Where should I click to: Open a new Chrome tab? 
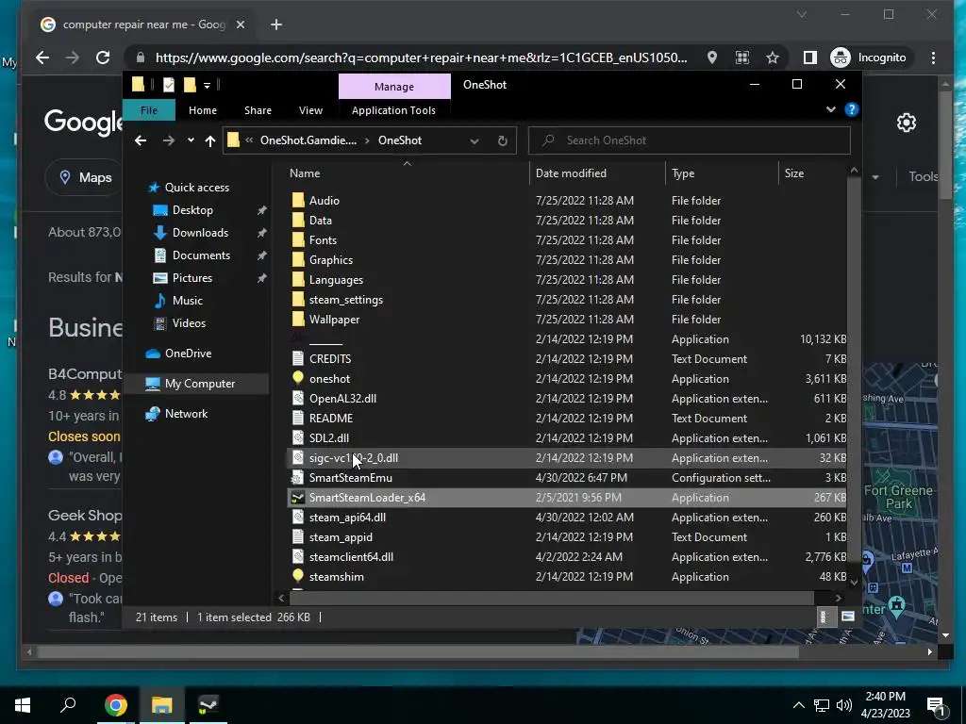tap(276, 25)
